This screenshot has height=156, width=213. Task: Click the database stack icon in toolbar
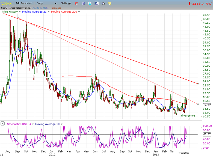pyautogui.click(x=83, y=4)
